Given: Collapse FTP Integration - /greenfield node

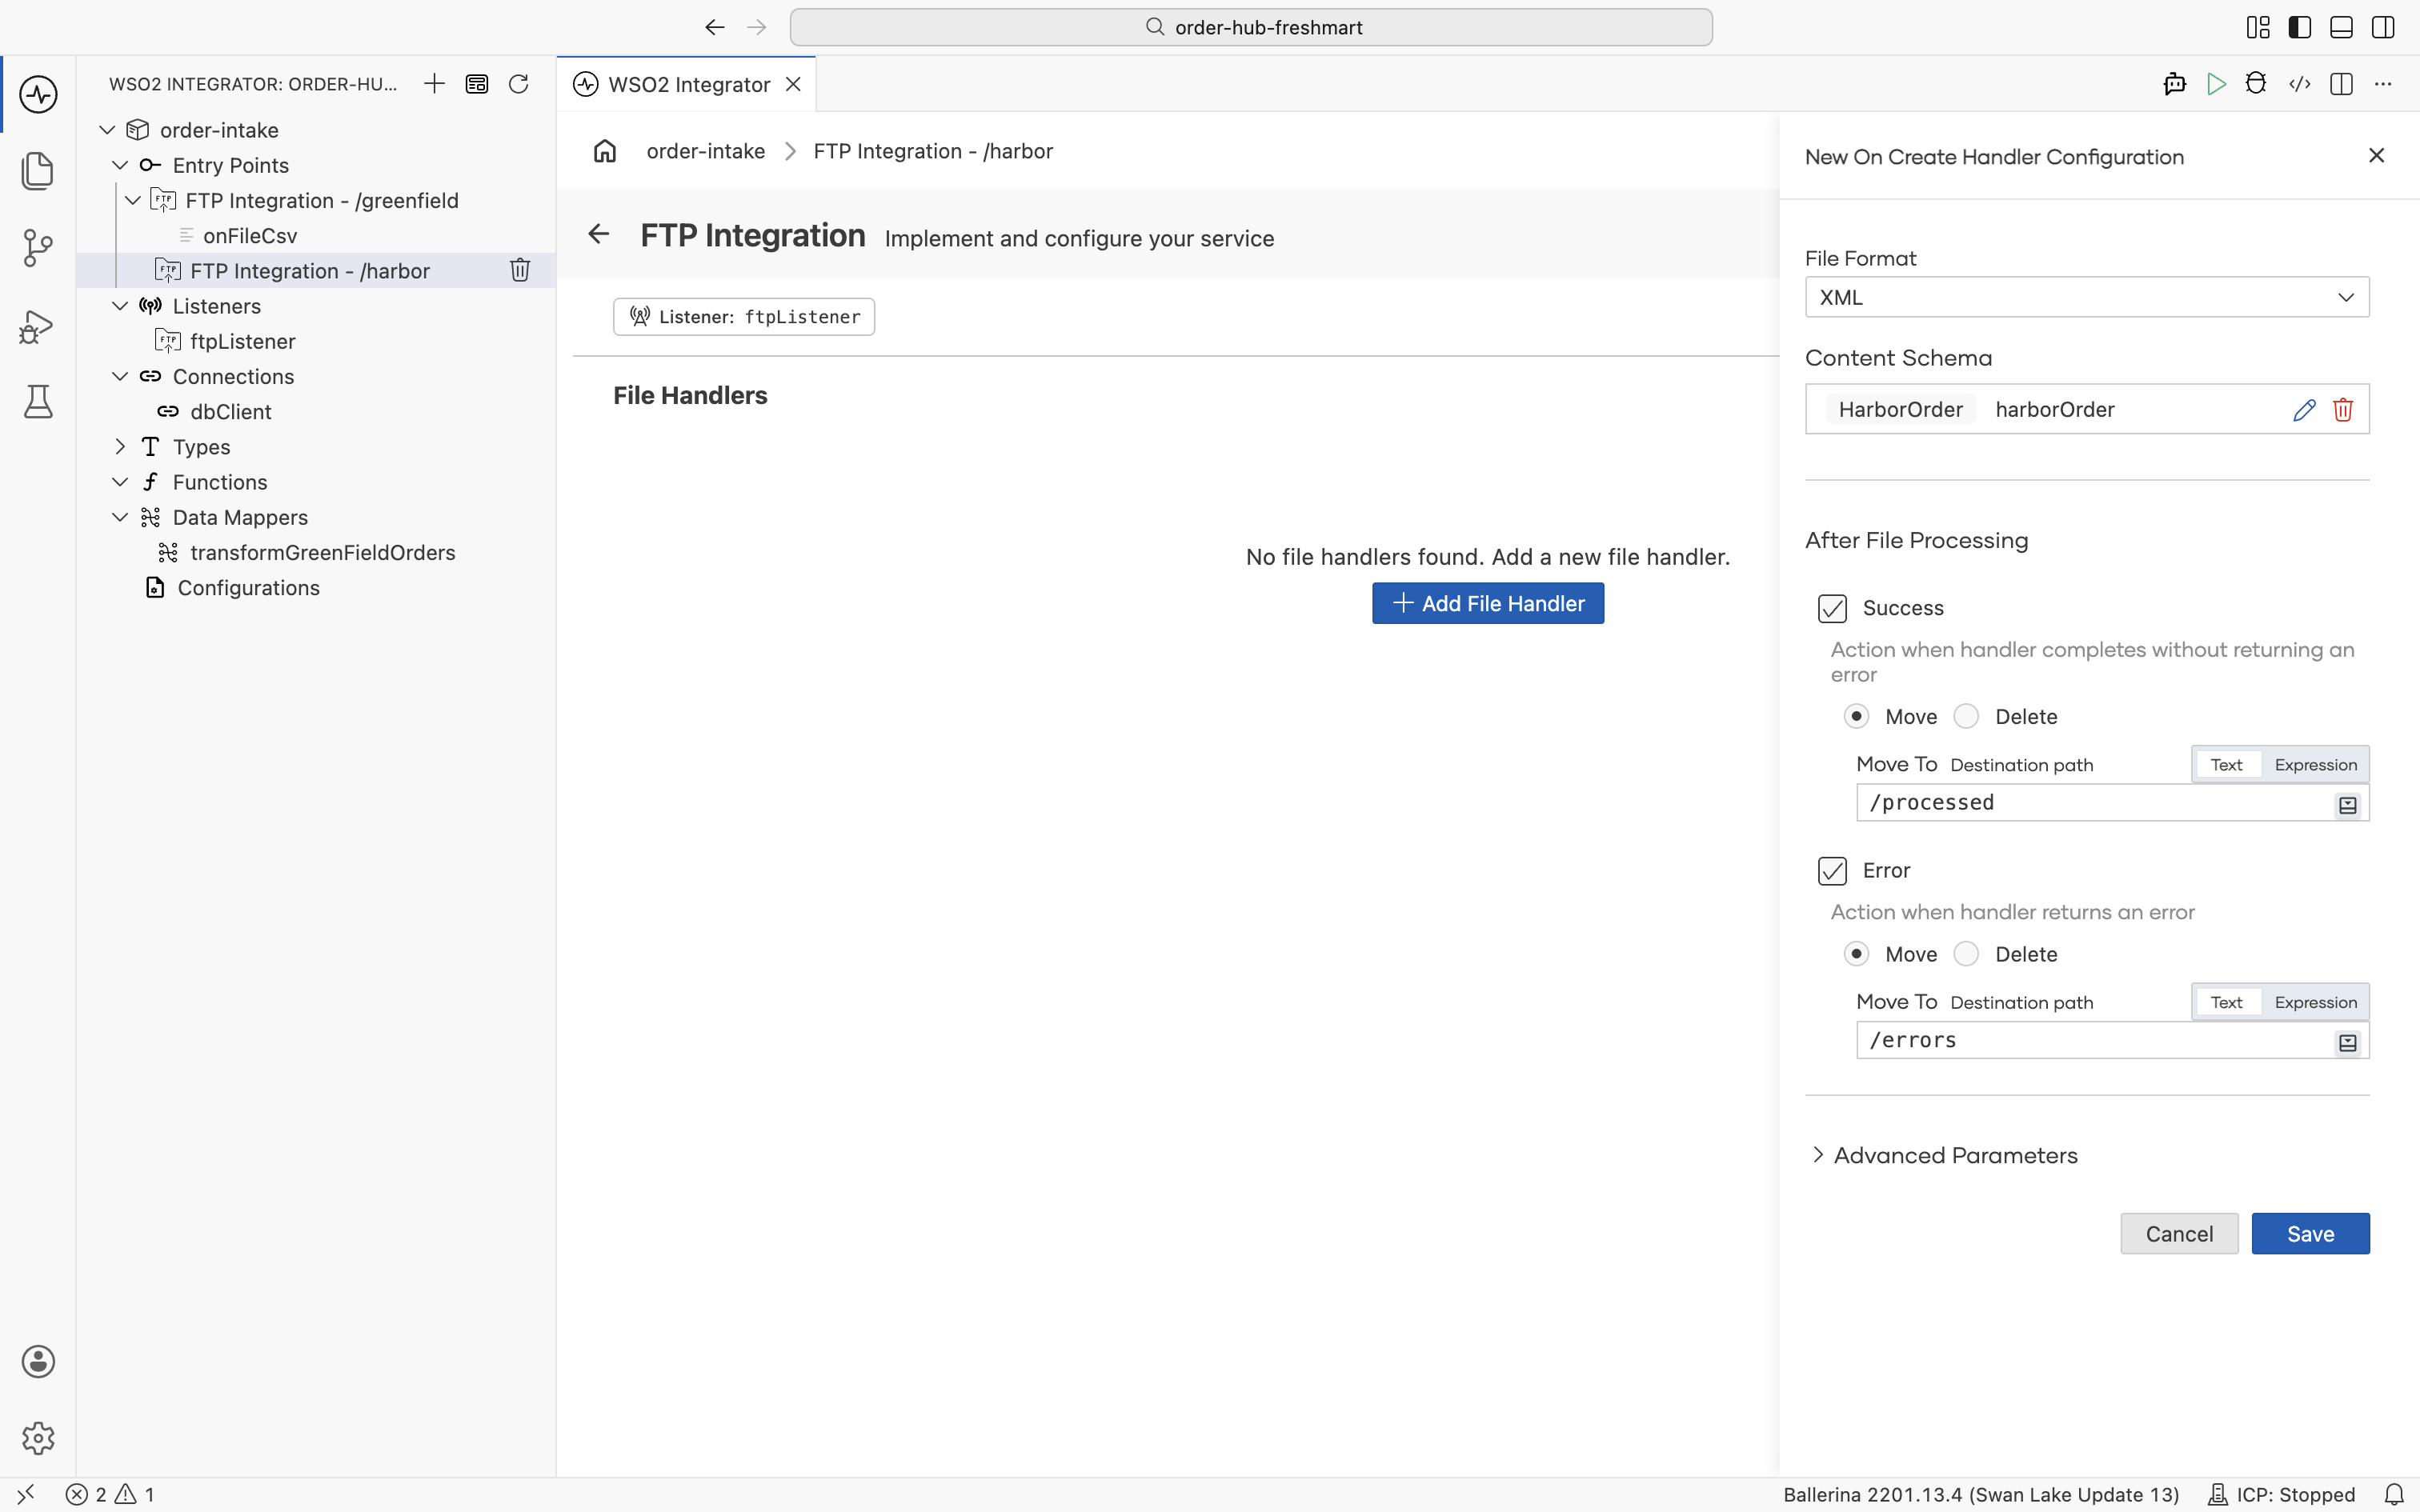Looking at the screenshot, I should (133, 200).
